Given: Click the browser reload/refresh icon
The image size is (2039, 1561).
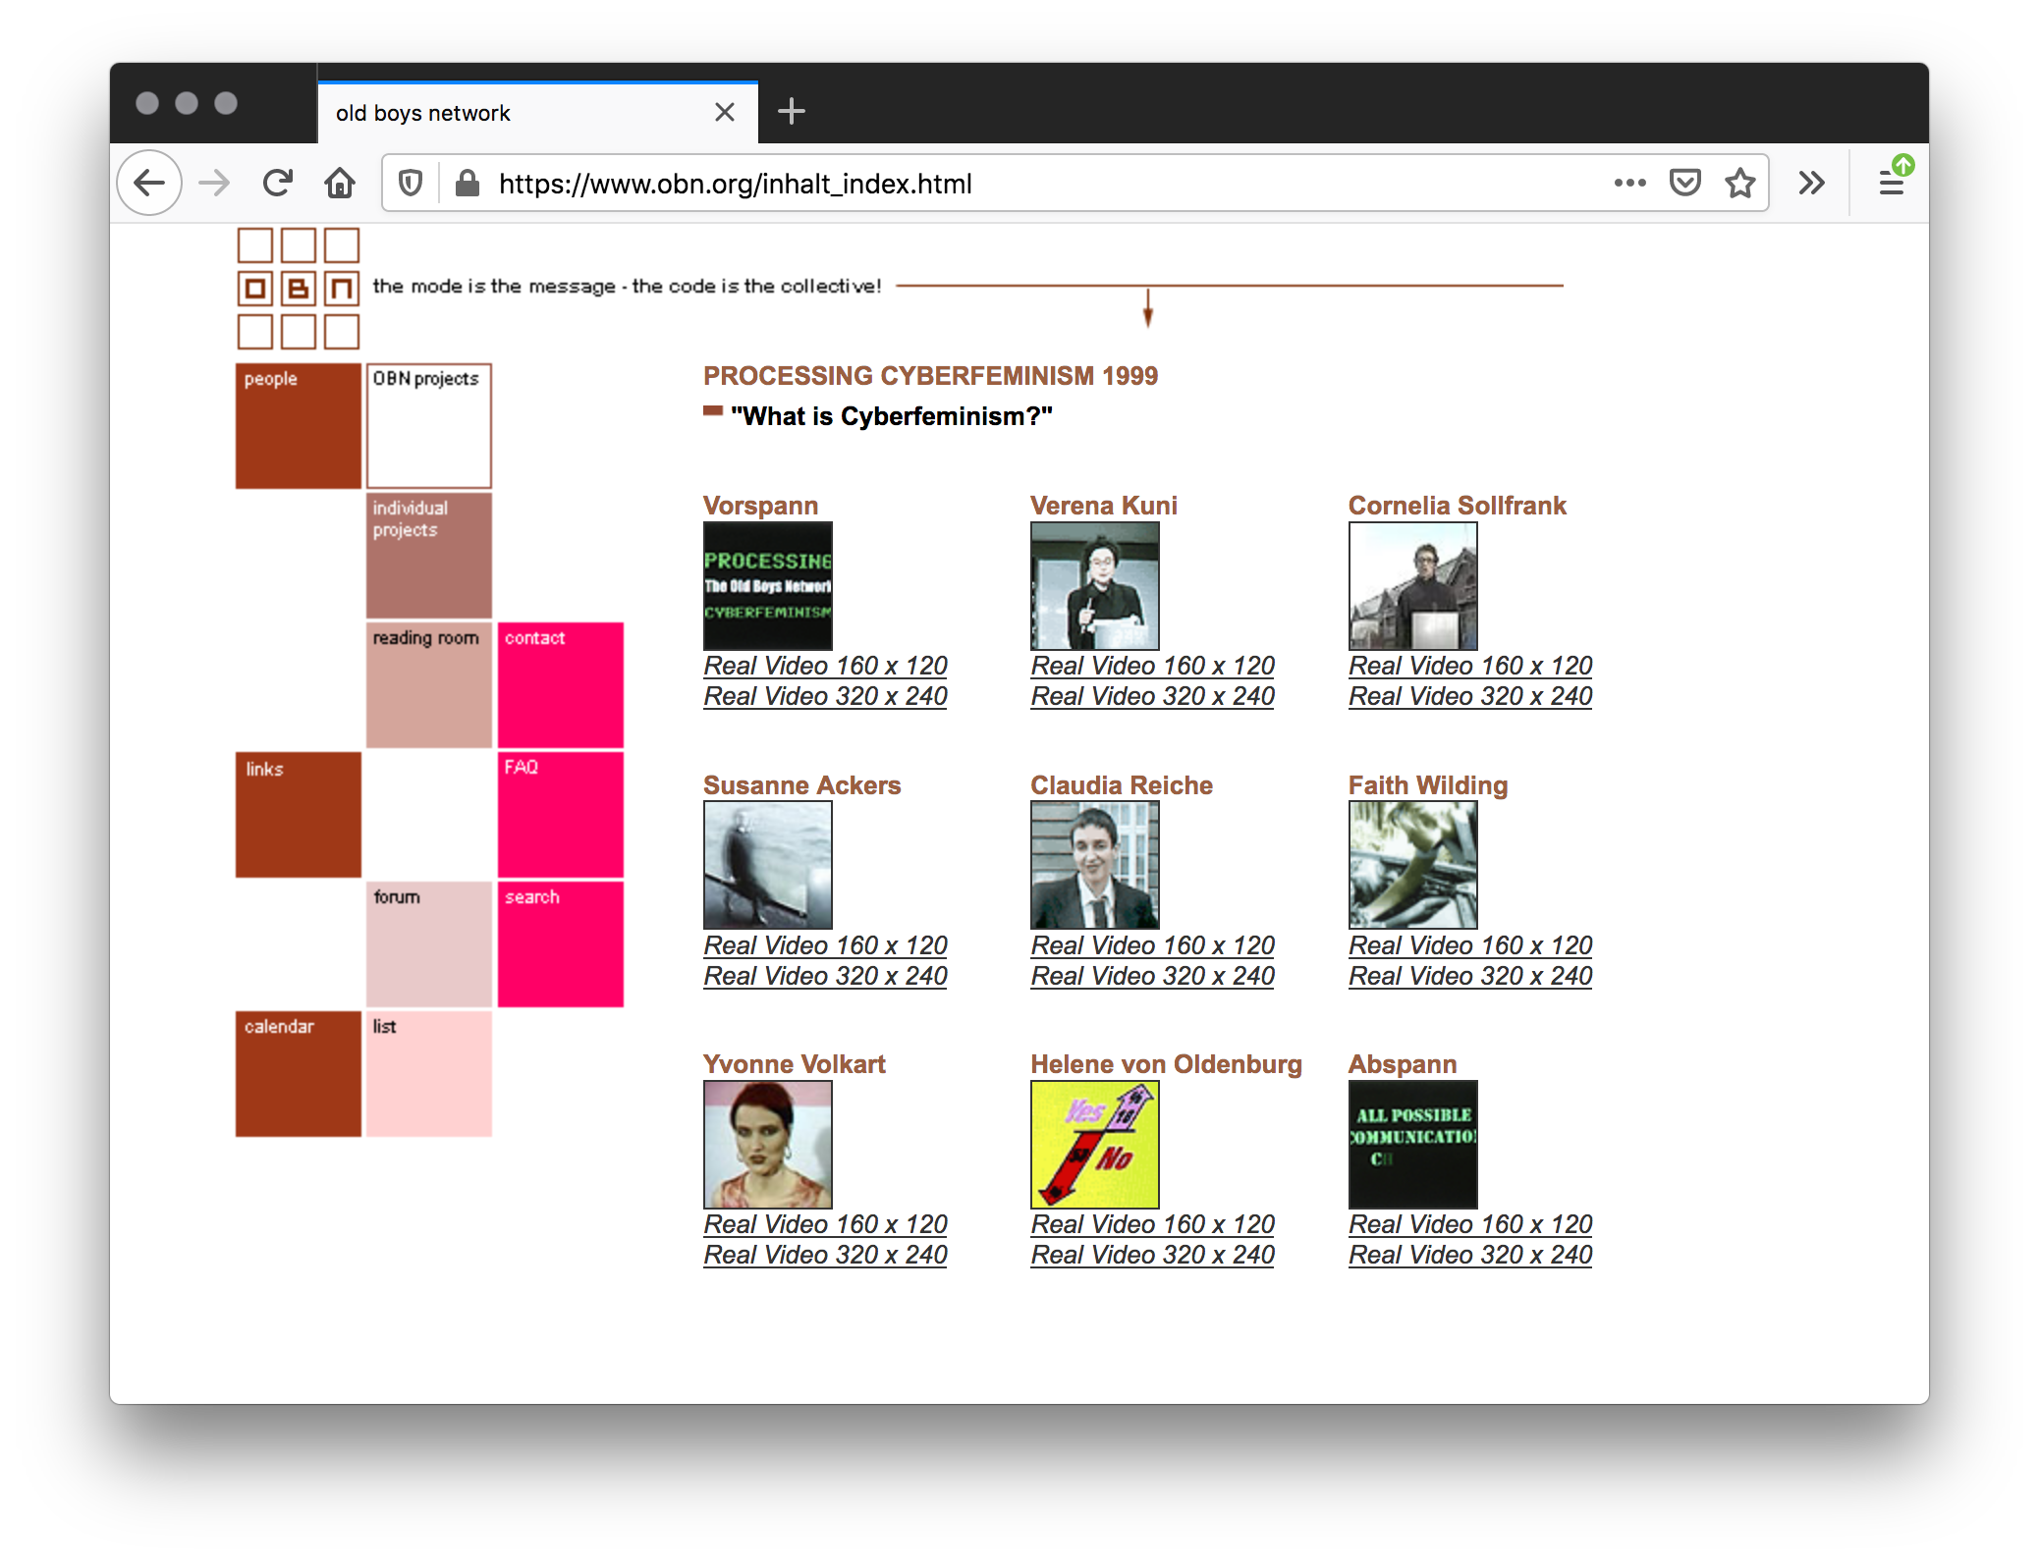Looking at the screenshot, I should coord(281,182).
